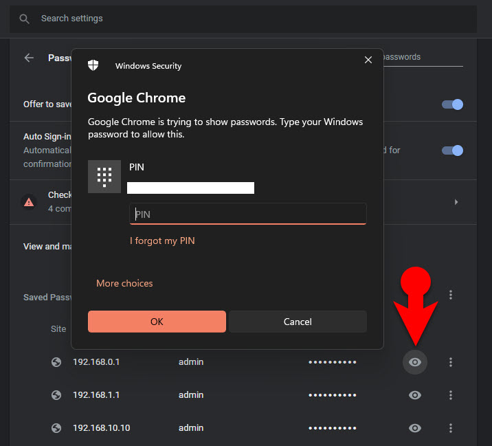
Task: Open More choices in the dialog
Action: pyautogui.click(x=124, y=283)
